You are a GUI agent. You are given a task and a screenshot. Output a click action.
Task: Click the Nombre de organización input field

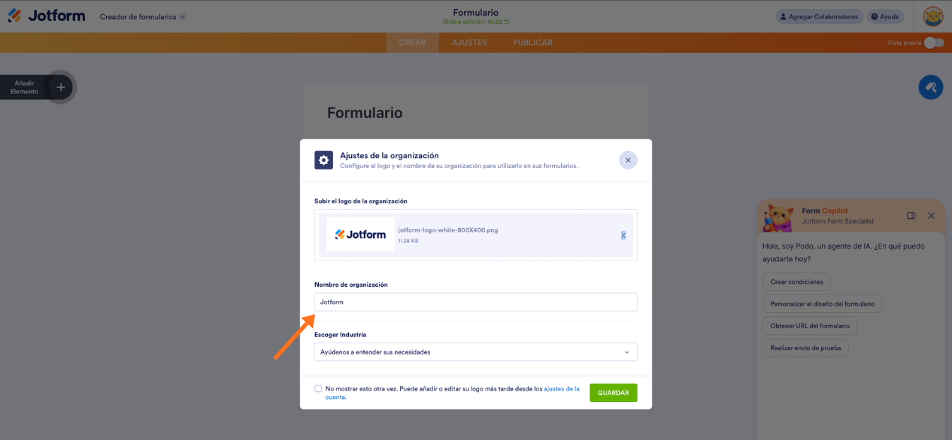475,302
